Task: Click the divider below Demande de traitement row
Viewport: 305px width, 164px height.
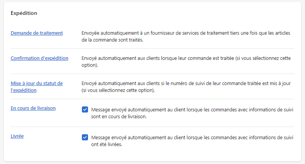Action: pos(152,49)
